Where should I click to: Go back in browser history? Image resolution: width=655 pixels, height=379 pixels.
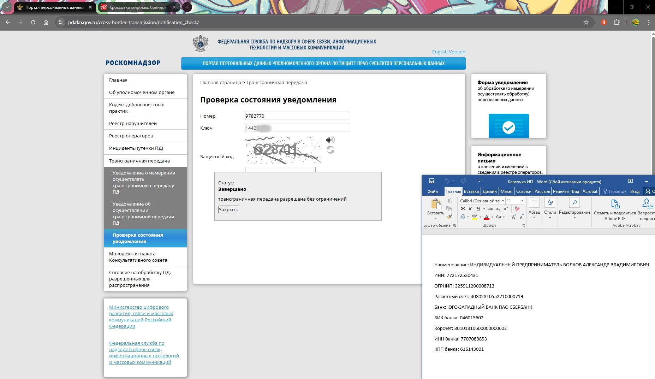(8, 22)
